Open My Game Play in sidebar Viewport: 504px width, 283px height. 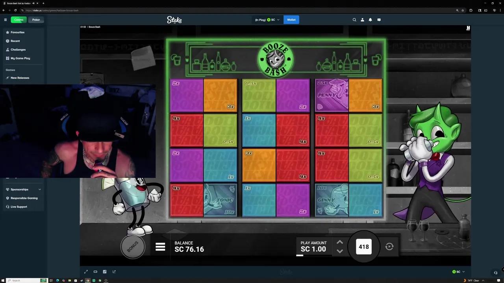(24, 58)
